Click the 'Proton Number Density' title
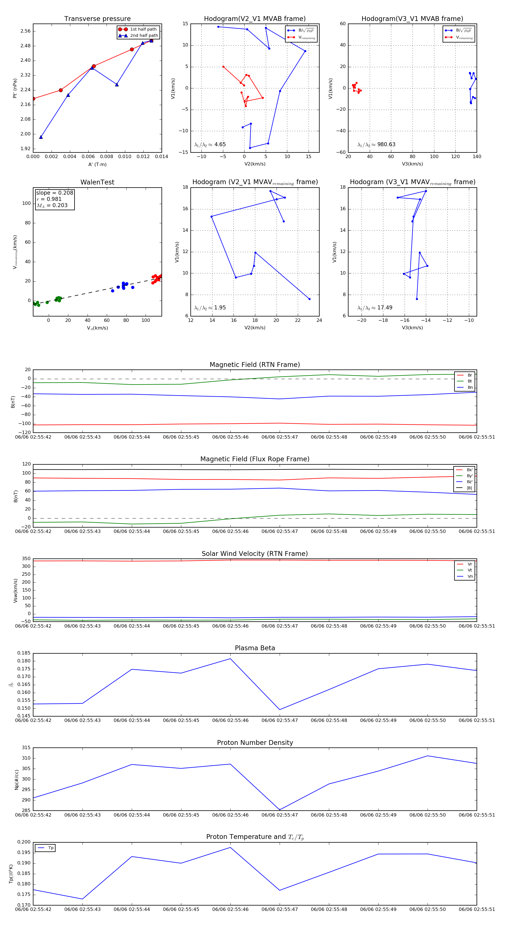Image resolution: width=510 pixels, height=935 pixels. click(x=255, y=743)
